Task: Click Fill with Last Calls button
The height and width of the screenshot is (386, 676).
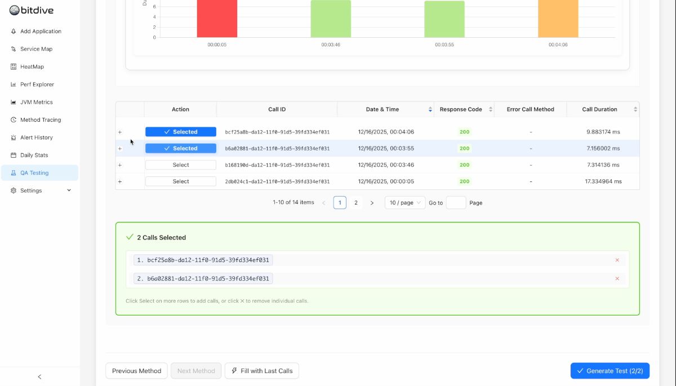Action: coord(261,371)
